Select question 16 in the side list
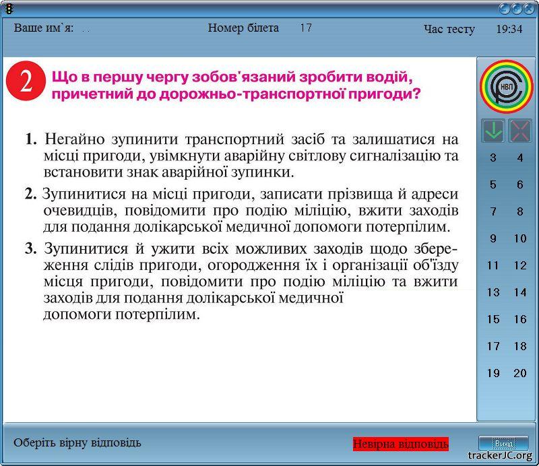Image resolution: width=539 pixels, height=466 pixels. (x=520, y=320)
